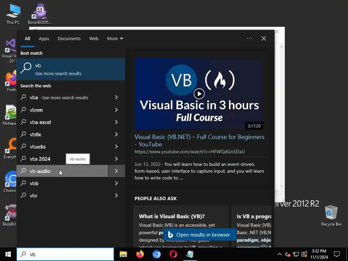Viewport: 348px width, 261px height.
Task: Click the background window's scroll down arrow
Action: tap(282, 186)
